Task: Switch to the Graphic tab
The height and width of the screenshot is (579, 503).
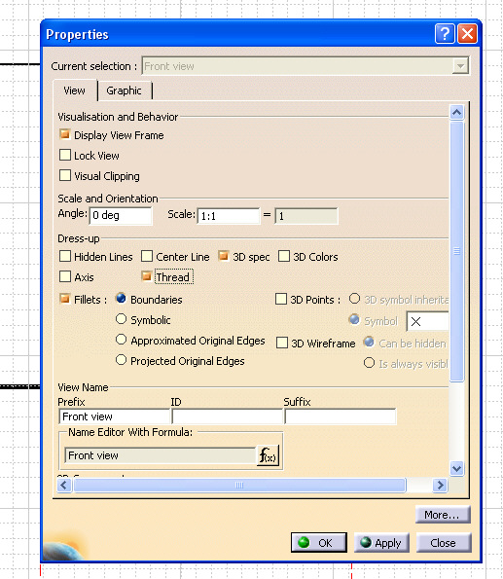Action: click(x=125, y=90)
